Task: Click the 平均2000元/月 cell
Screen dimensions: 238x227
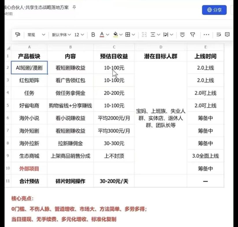Action: pyautogui.click(x=114, y=118)
